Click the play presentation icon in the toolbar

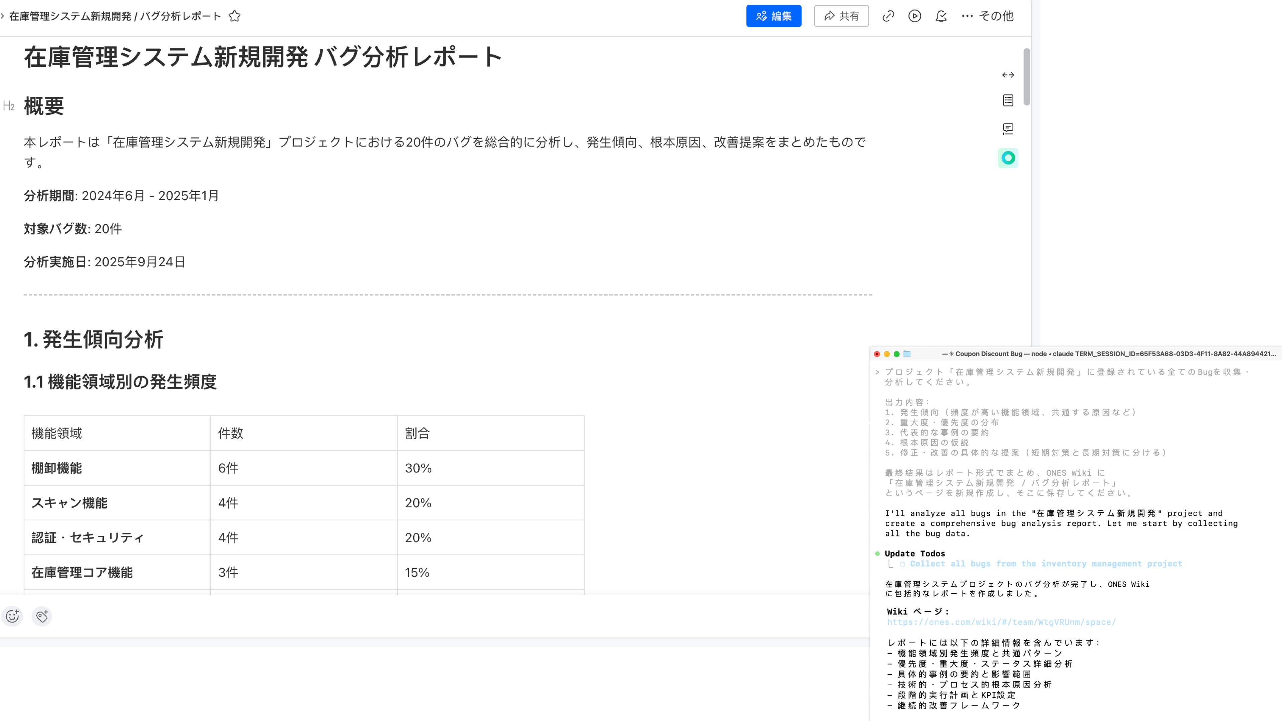pos(915,16)
